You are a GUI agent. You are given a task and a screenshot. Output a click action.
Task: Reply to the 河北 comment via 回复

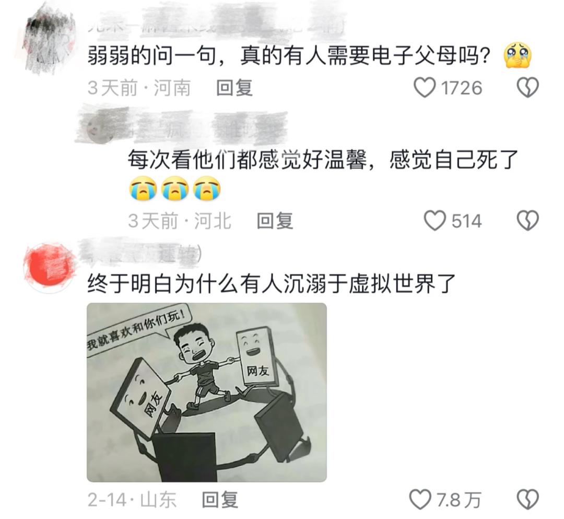275,221
